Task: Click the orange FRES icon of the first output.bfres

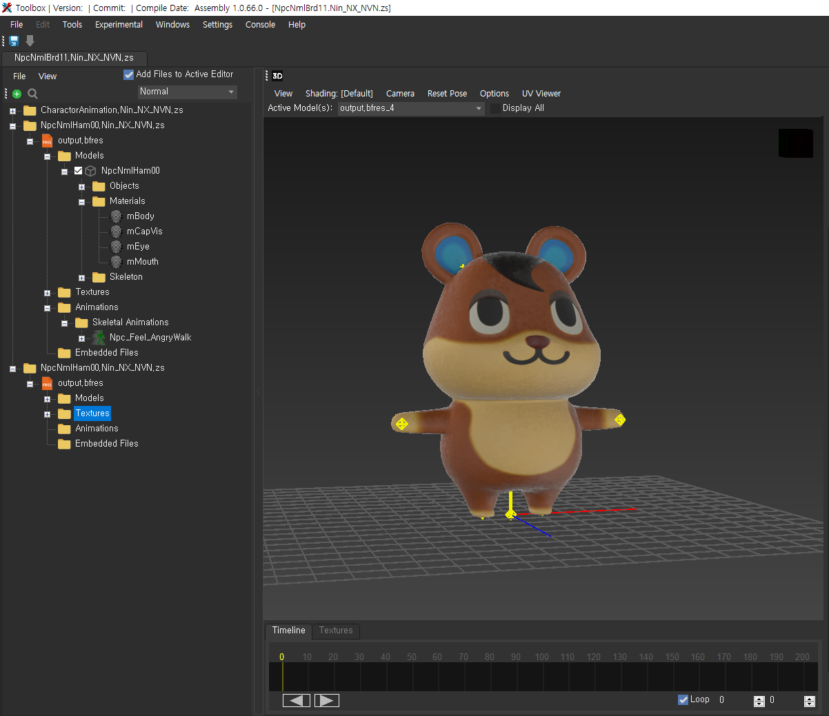Action: 47,141
